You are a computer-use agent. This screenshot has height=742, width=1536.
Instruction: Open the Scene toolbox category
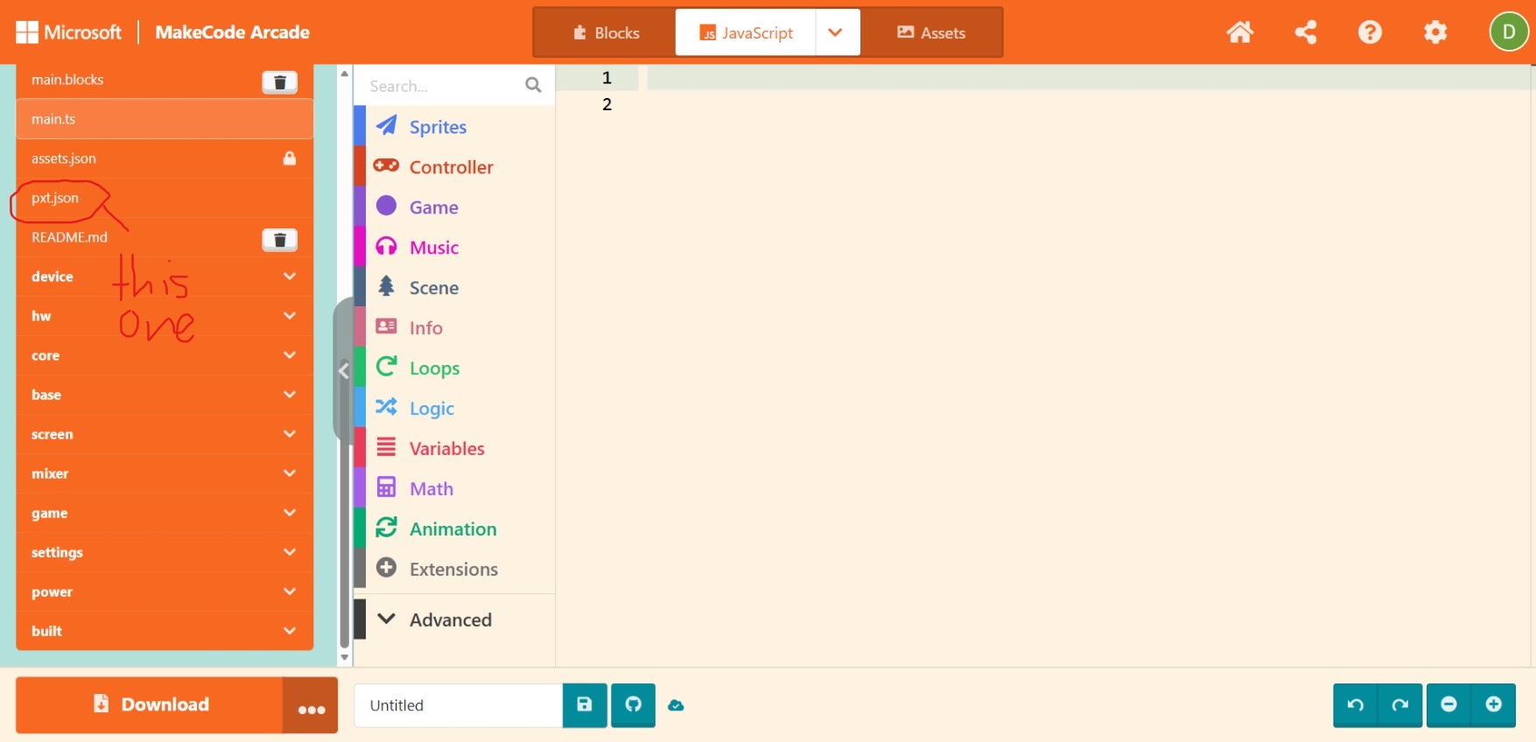click(x=454, y=288)
